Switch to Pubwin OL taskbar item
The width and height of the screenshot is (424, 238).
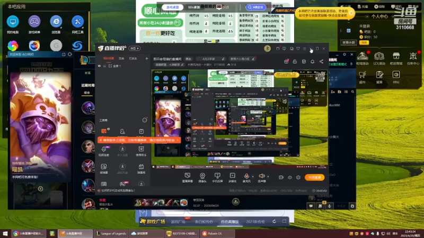217,233
